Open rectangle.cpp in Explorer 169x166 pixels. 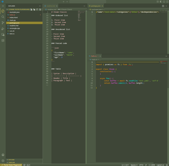point(24,28)
